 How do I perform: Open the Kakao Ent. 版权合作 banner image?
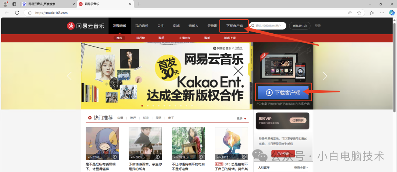(x=167, y=76)
